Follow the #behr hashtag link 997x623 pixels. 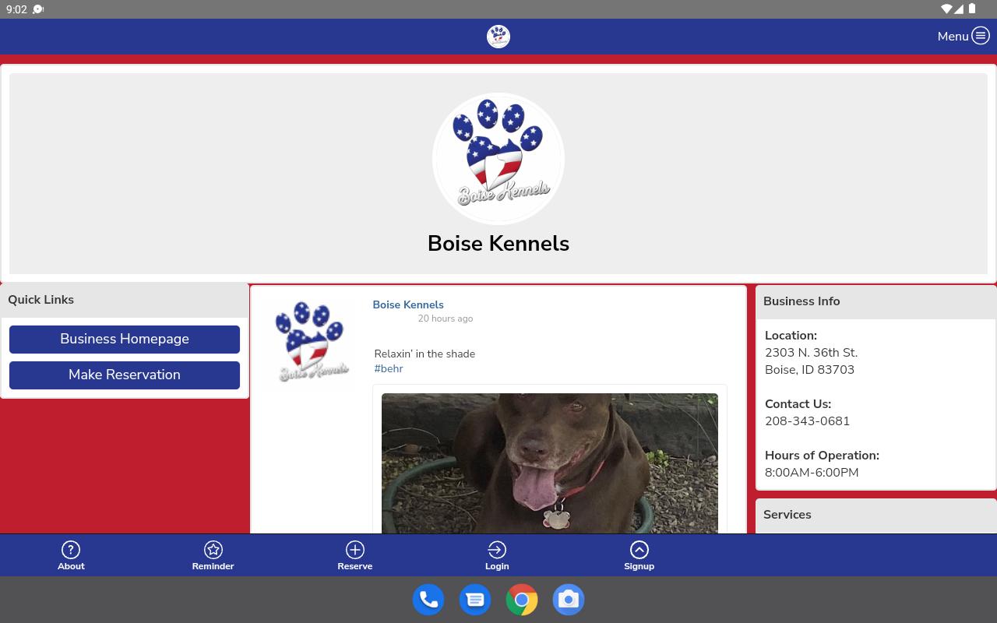click(389, 368)
